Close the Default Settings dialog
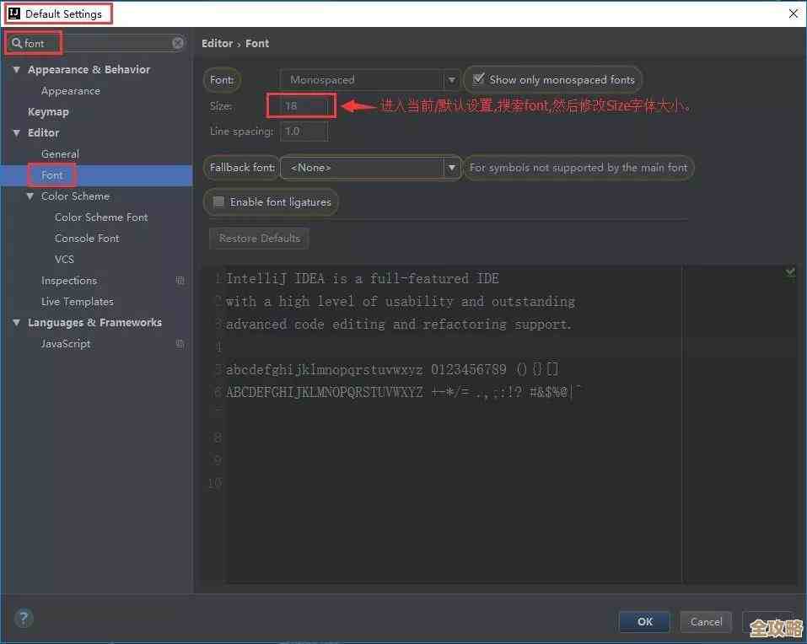 pos(793,13)
